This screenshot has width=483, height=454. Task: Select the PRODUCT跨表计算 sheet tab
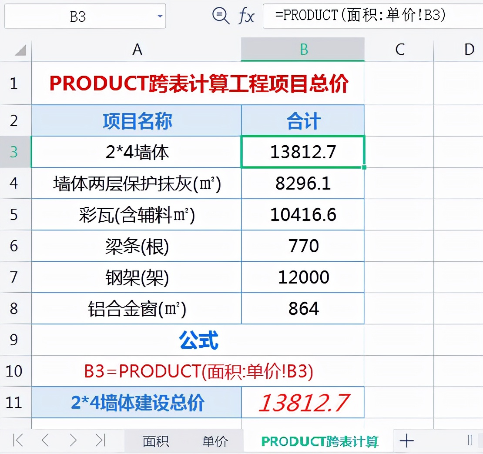[x=319, y=441]
